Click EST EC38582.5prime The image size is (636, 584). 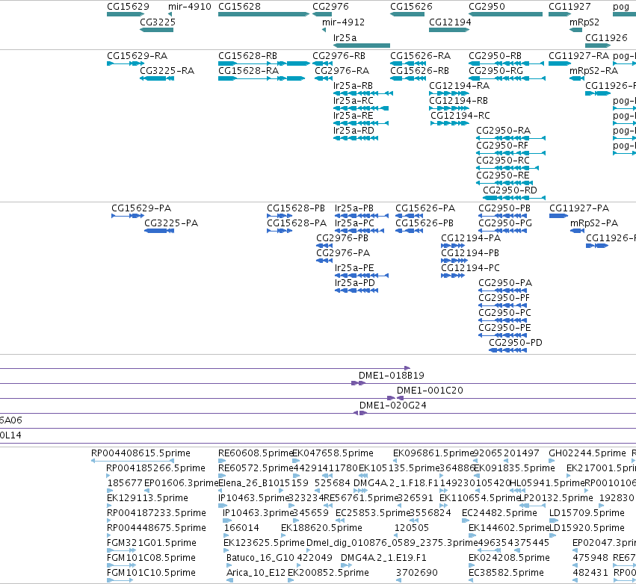(x=506, y=573)
